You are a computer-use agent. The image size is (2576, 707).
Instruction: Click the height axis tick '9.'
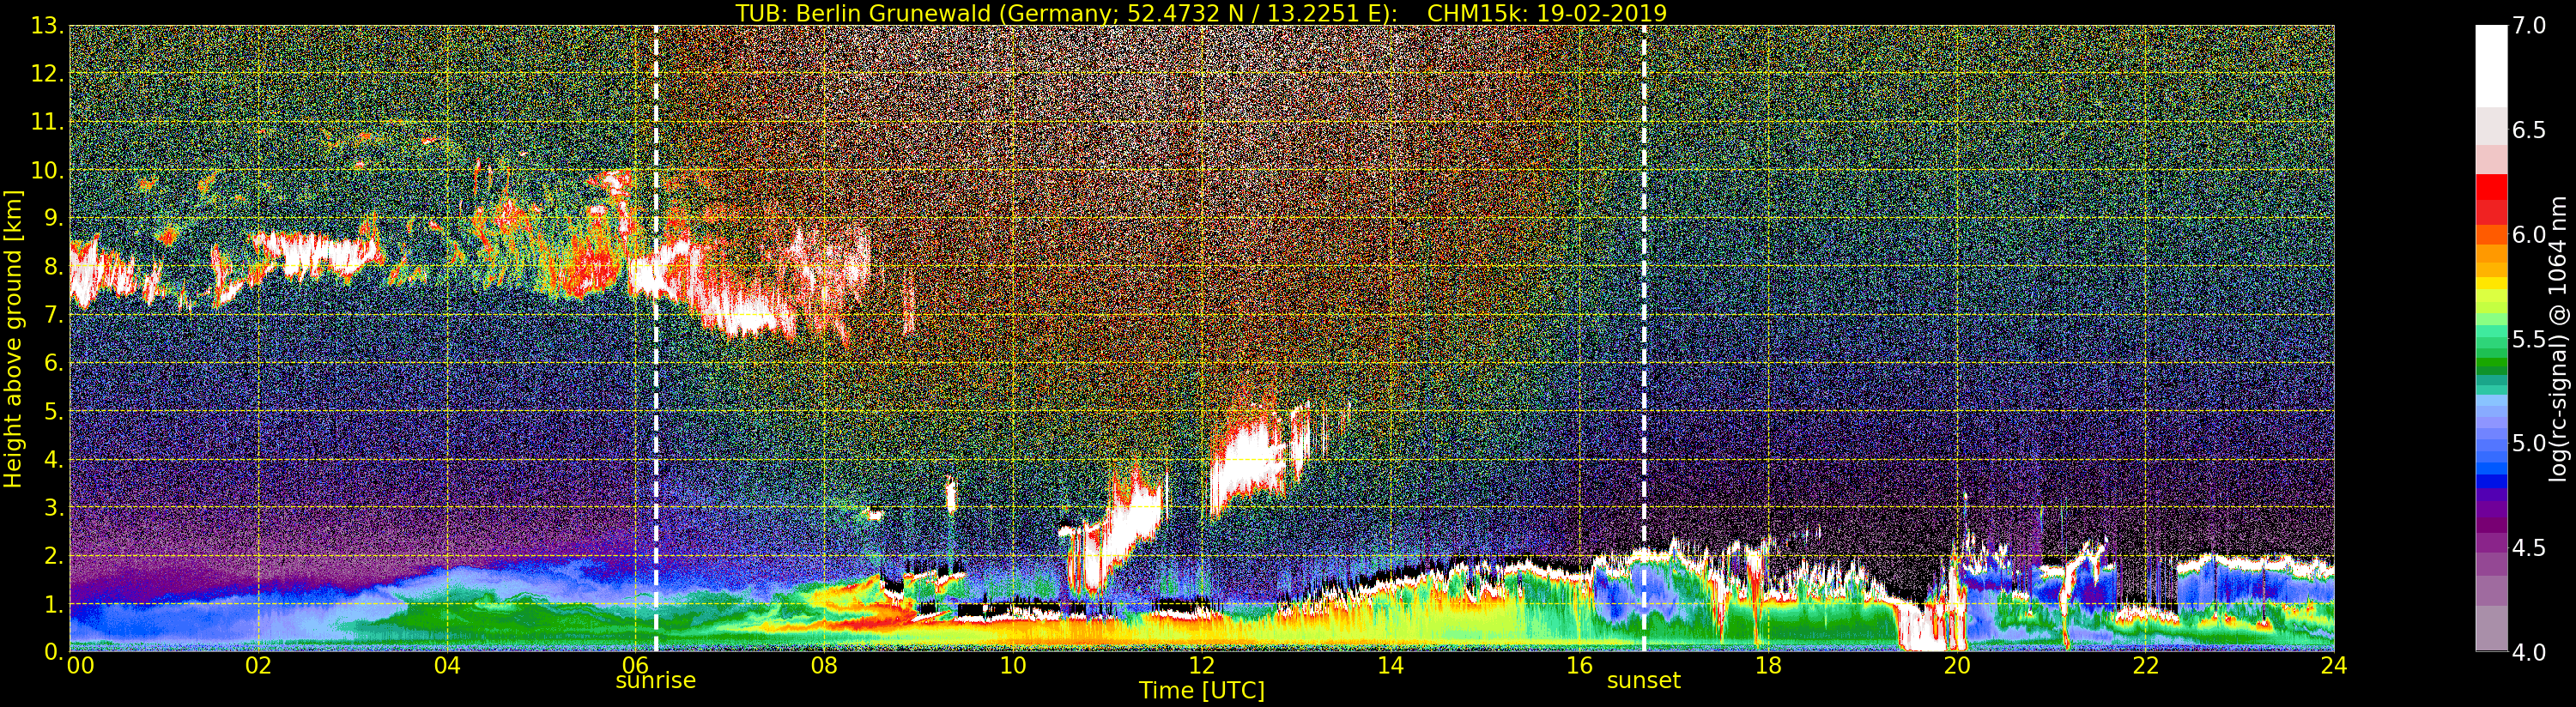54,219
